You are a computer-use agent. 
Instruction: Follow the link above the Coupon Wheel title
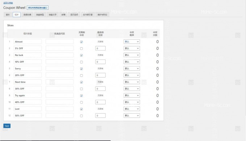(8, 3)
